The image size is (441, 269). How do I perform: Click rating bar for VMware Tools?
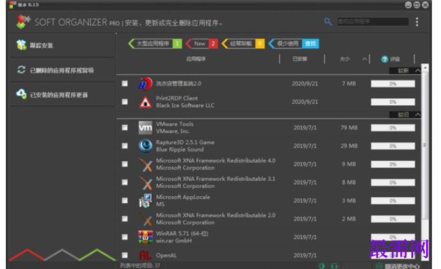393,128
